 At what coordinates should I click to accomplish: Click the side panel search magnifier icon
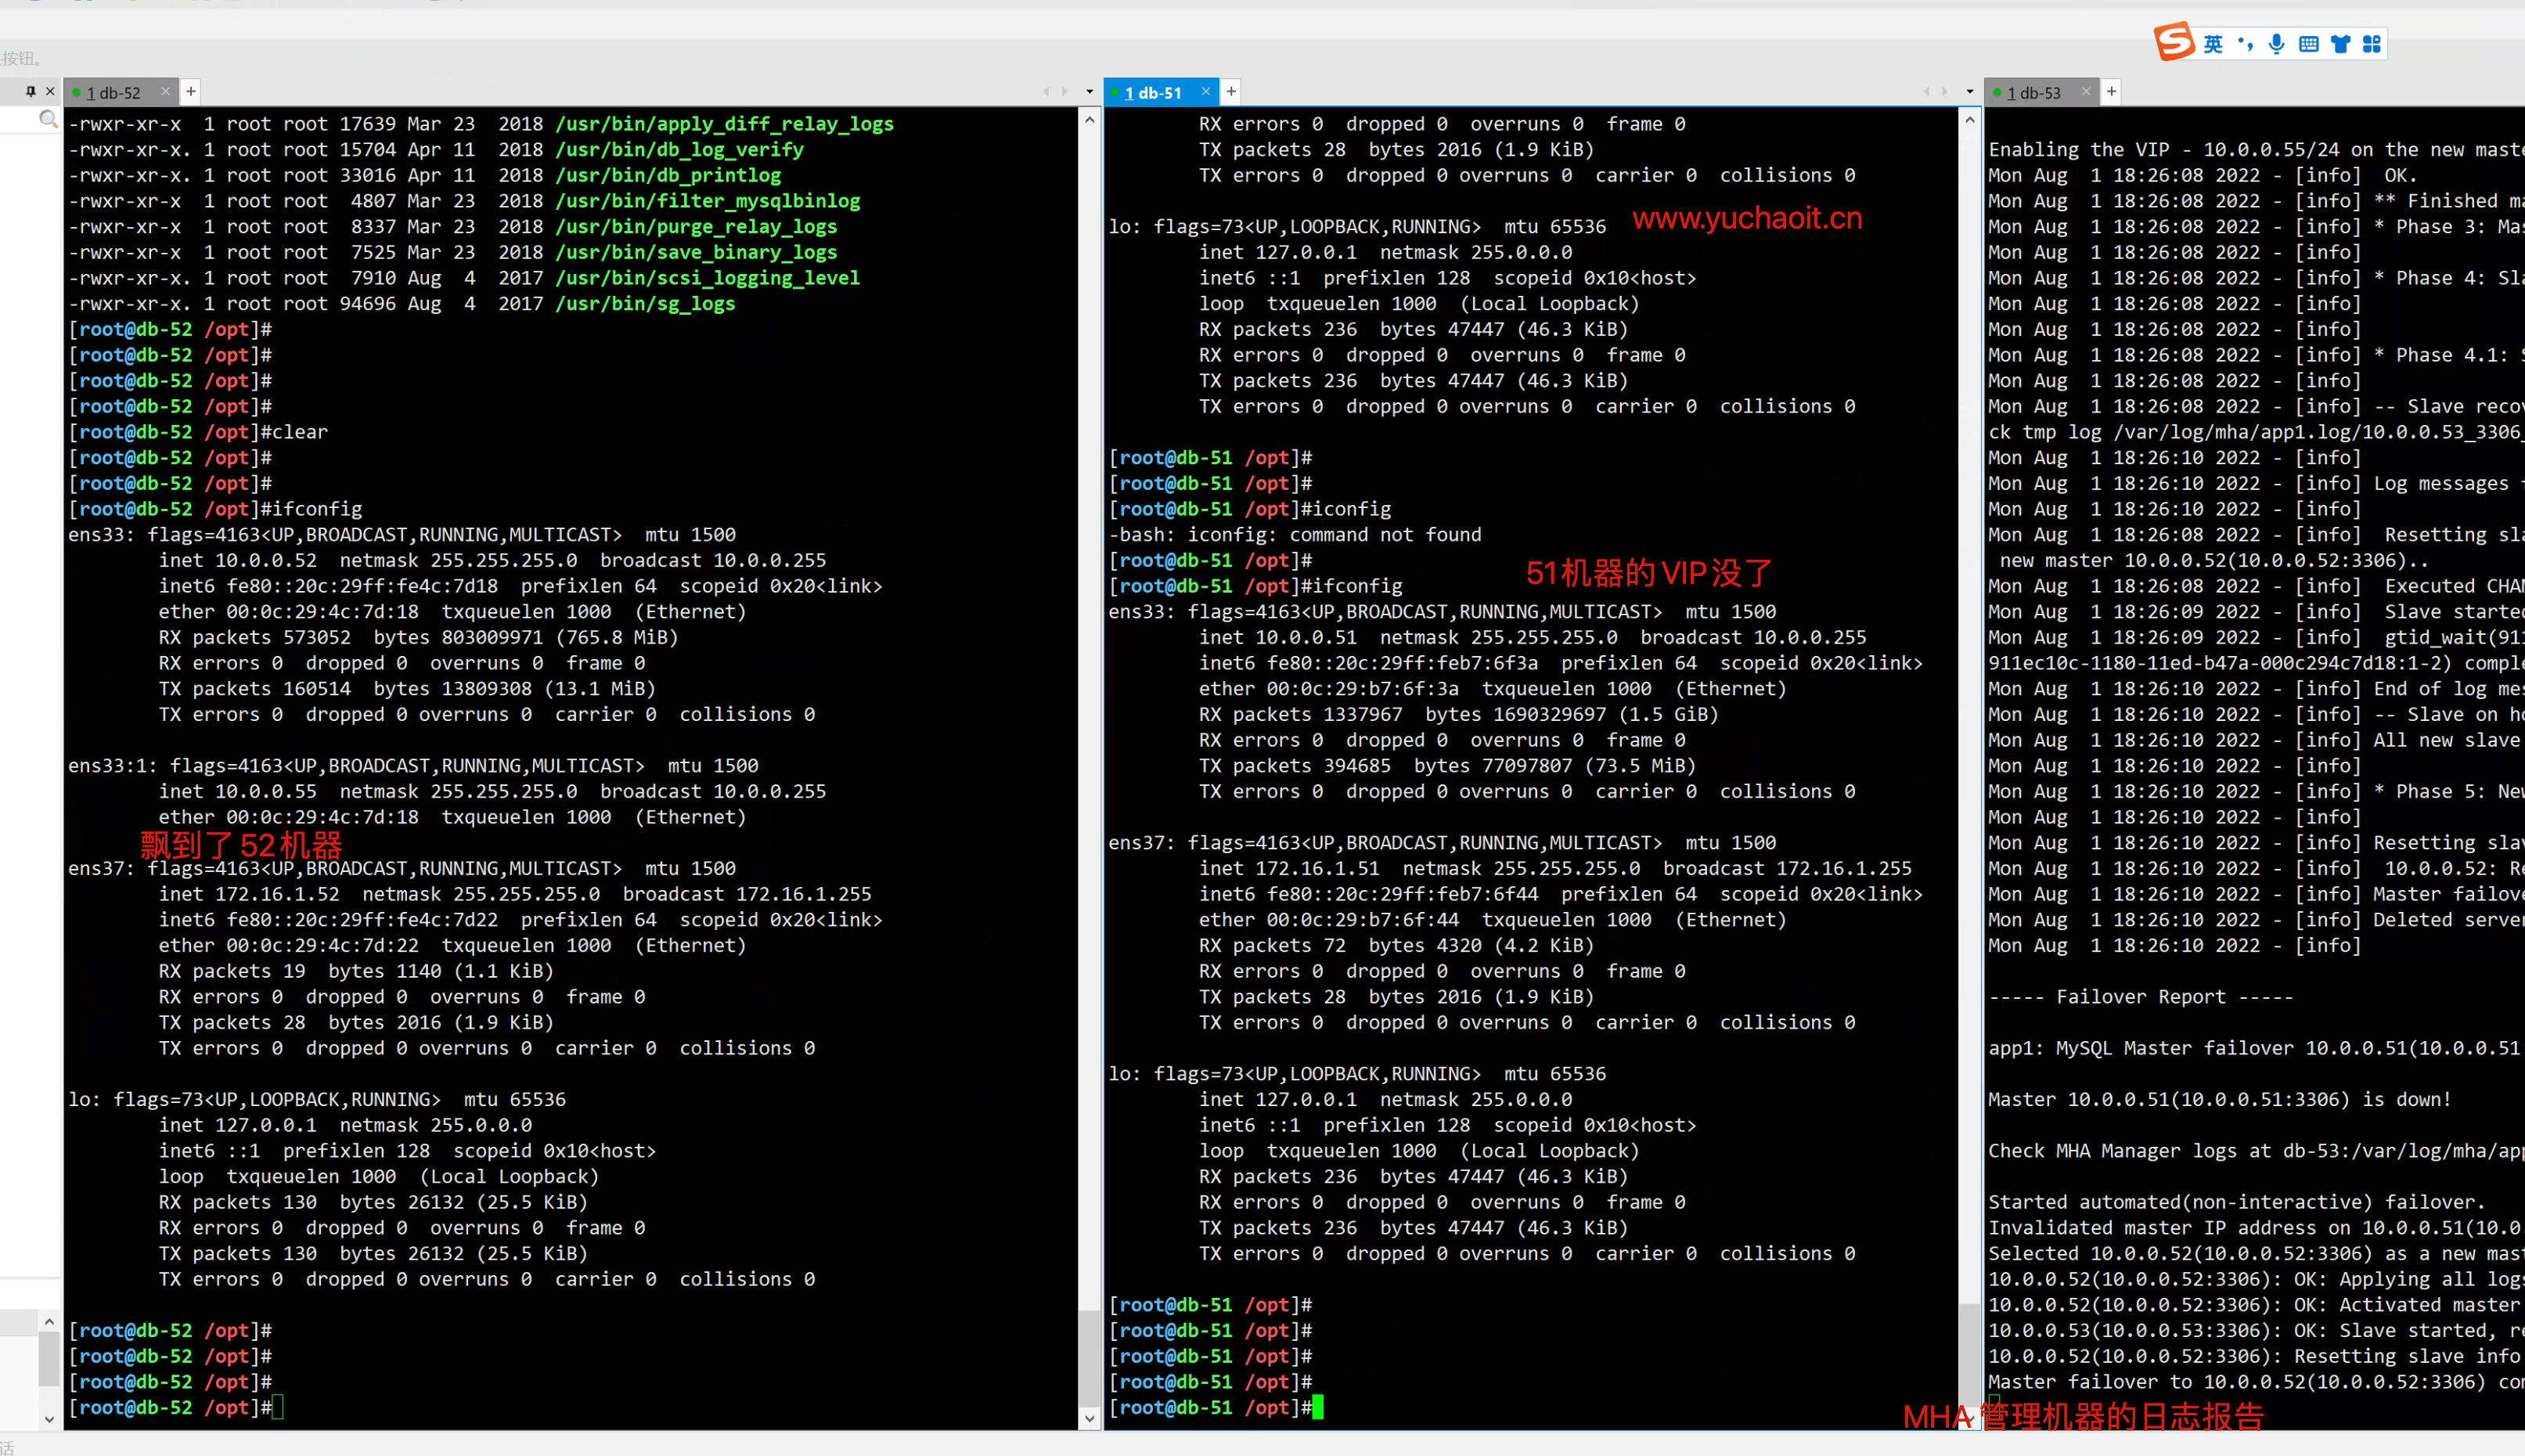pyautogui.click(x=47, y=120)
